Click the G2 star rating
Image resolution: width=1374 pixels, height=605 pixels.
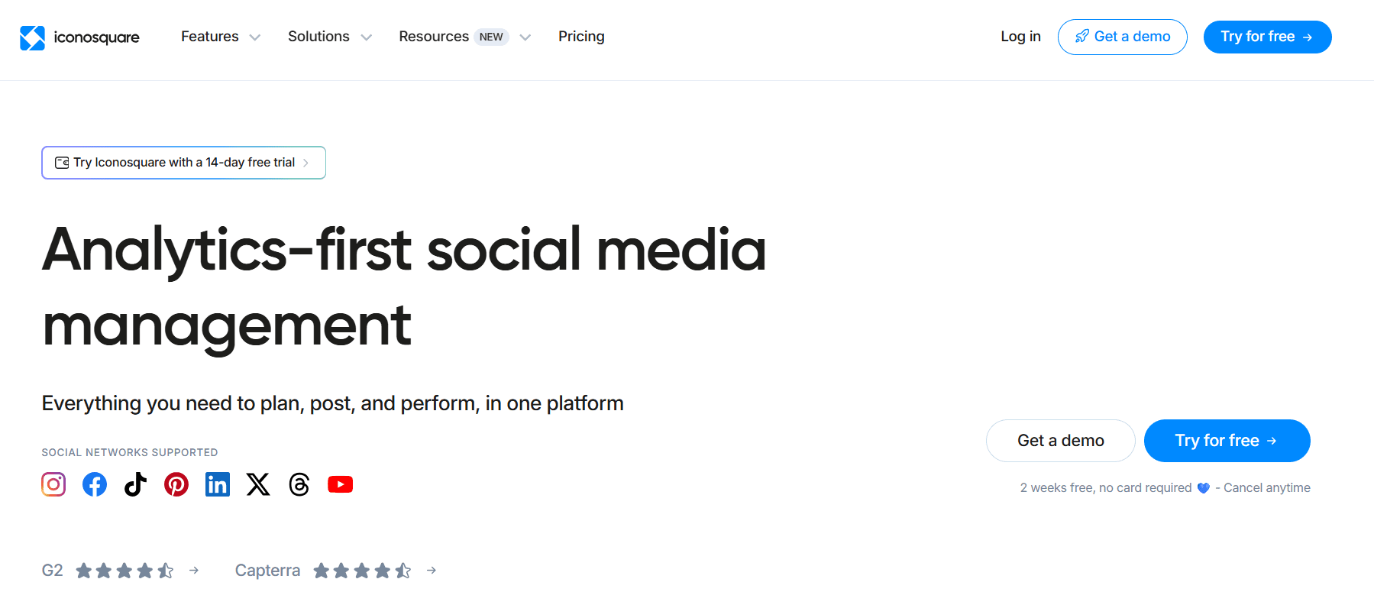pyautogui.click(x=124, y=571)
